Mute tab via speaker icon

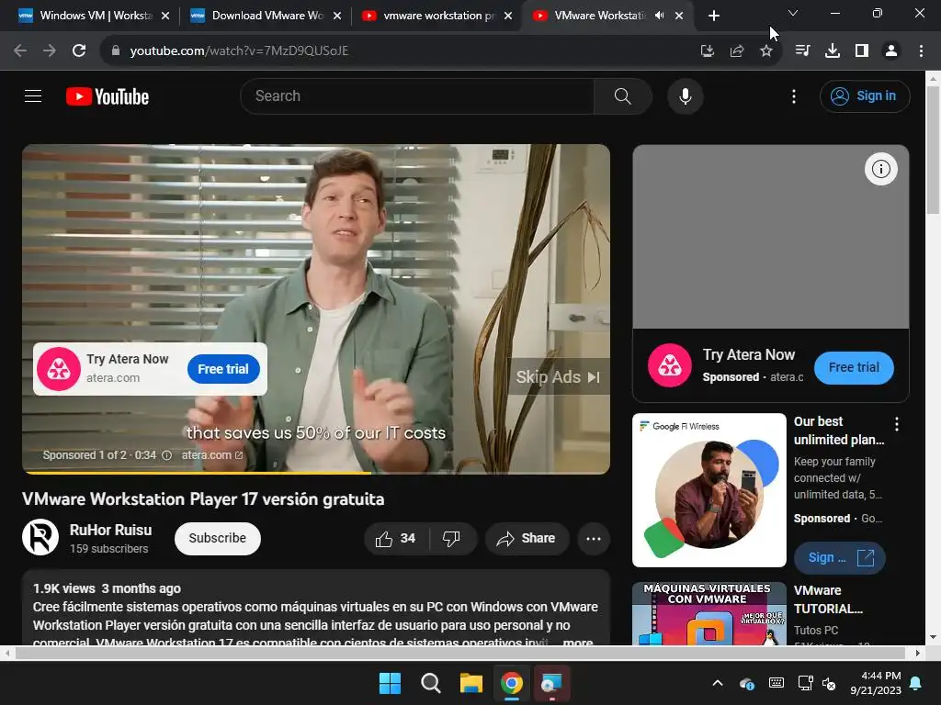660,16
